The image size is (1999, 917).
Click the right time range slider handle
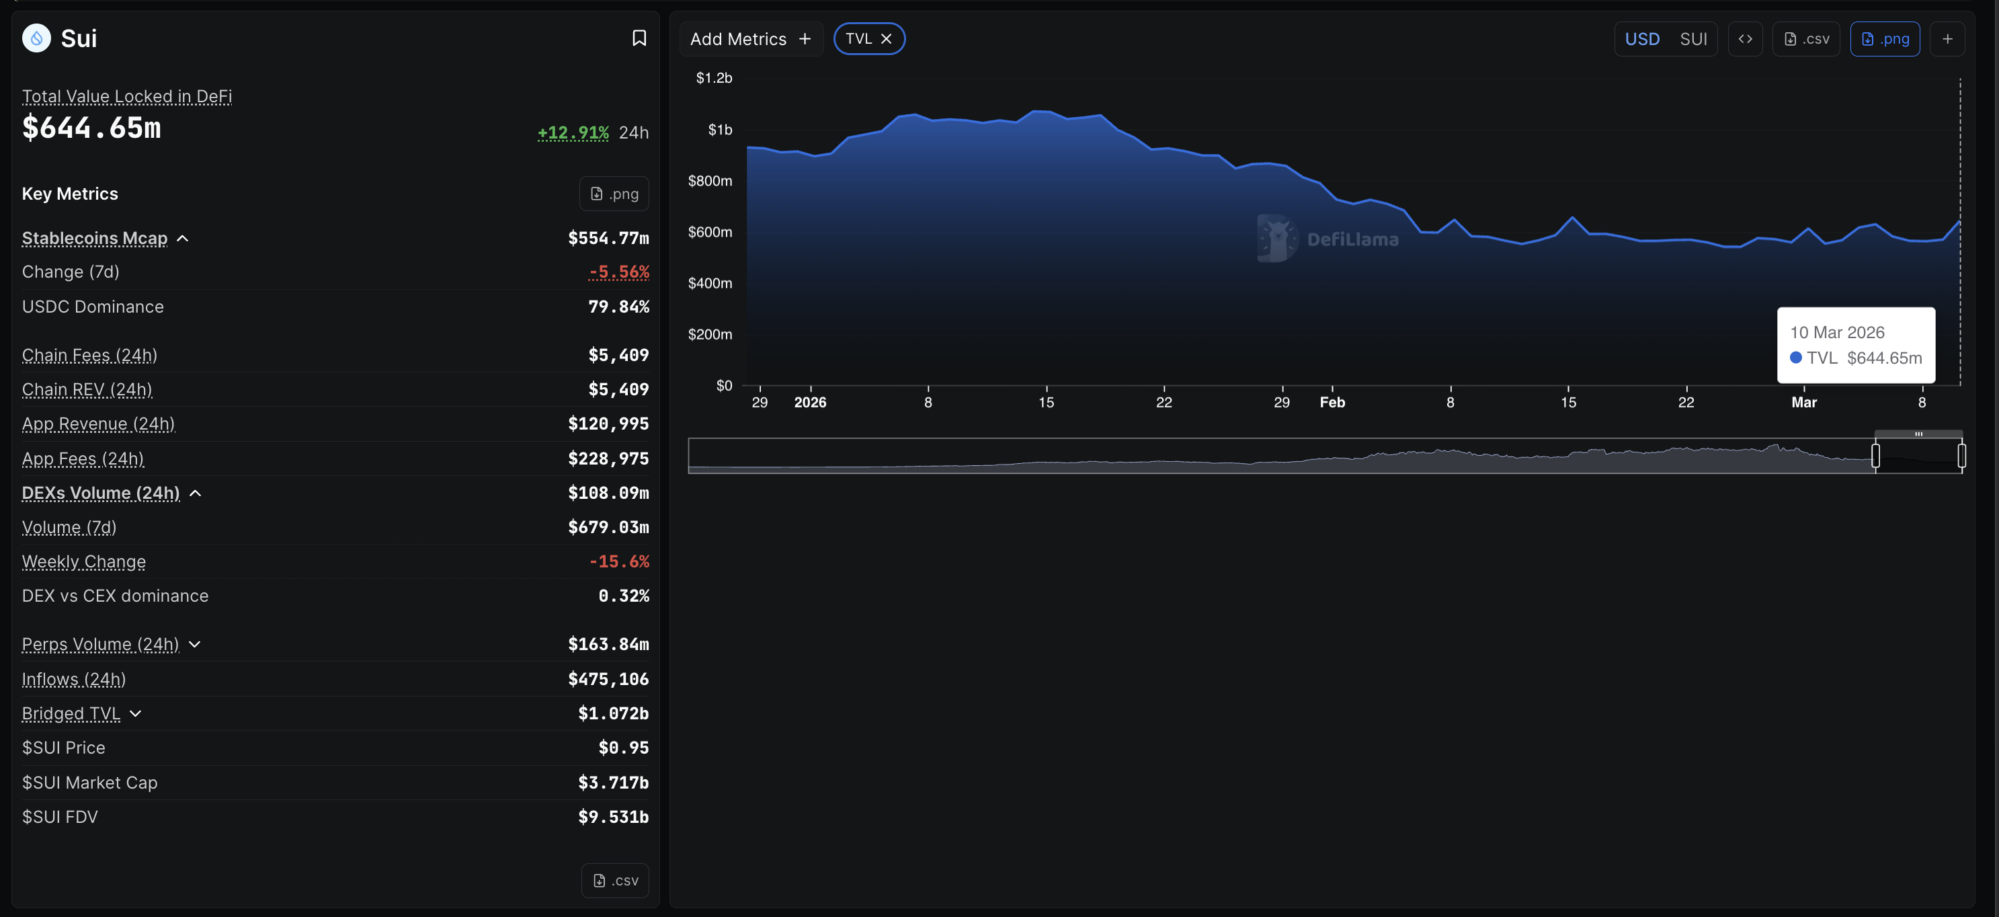point(1961,456)
